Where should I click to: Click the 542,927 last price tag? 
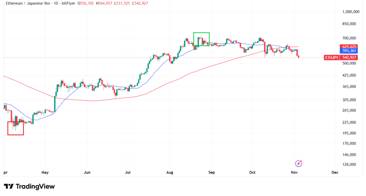(349, 57)
